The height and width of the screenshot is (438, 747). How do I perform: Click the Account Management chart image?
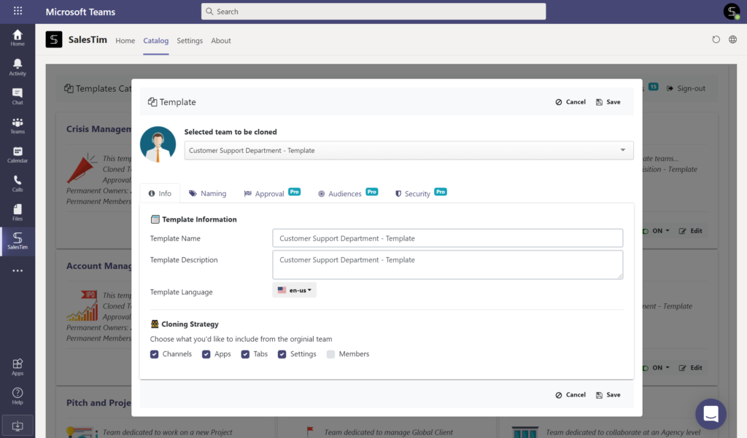click(x=82, y=305)
